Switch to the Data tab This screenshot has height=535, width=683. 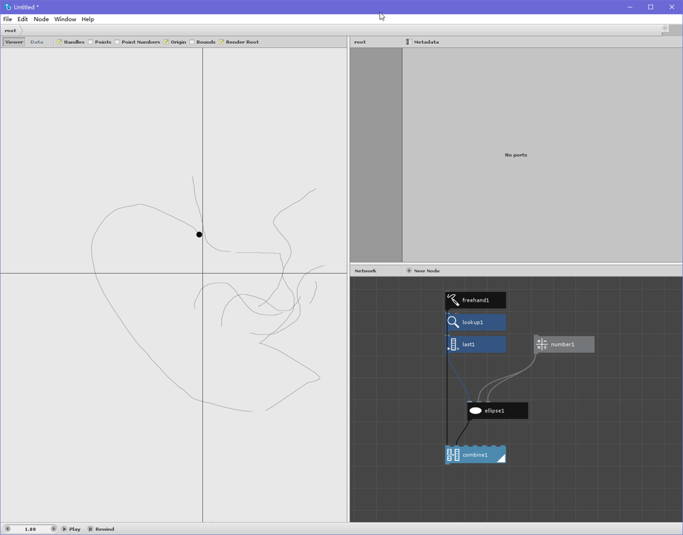click(37, 42)
